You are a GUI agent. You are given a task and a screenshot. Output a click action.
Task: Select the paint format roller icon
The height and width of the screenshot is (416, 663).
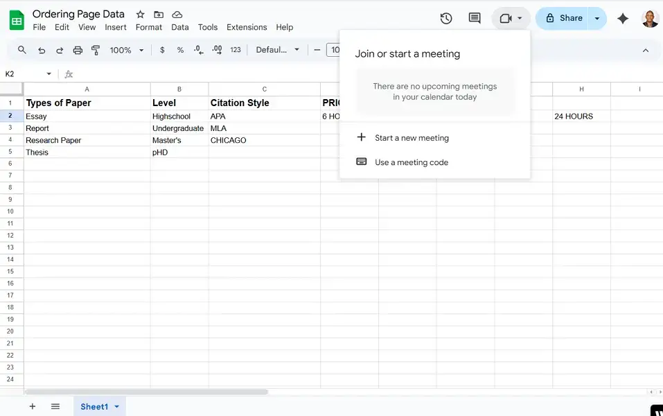pos(96,50)
